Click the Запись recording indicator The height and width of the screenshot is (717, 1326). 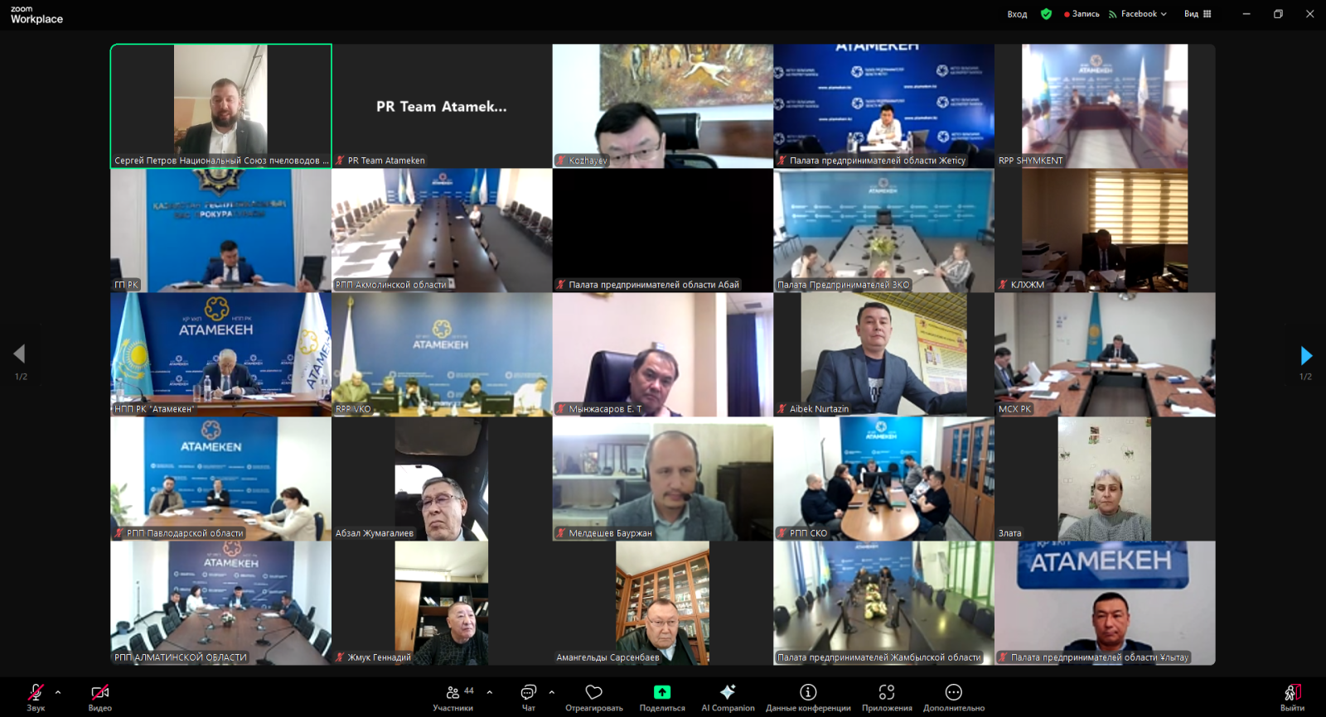pos(1082,14)
